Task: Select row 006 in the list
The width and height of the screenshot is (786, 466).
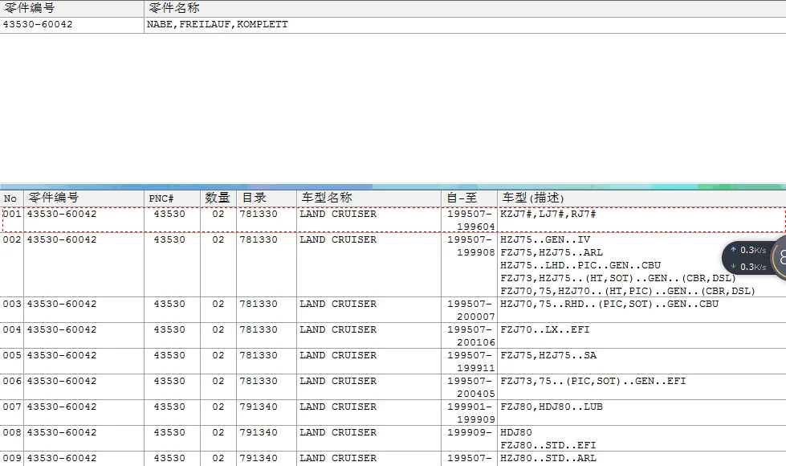Action: coord(393,386)
